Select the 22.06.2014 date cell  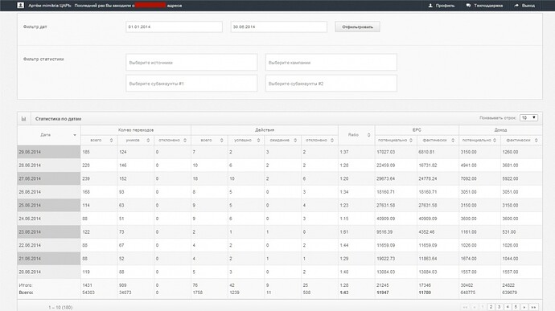click(x=49, y=245)
